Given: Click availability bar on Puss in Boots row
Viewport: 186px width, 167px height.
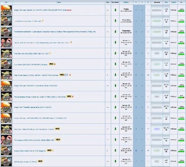Looking at the screenshot, I should click(181, 98).
